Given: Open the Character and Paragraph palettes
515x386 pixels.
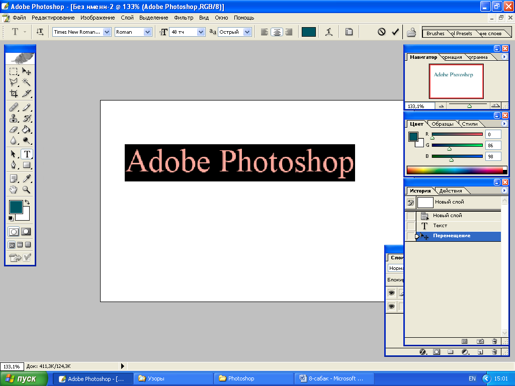Looking at the screenshot, I should click(349, 32).
